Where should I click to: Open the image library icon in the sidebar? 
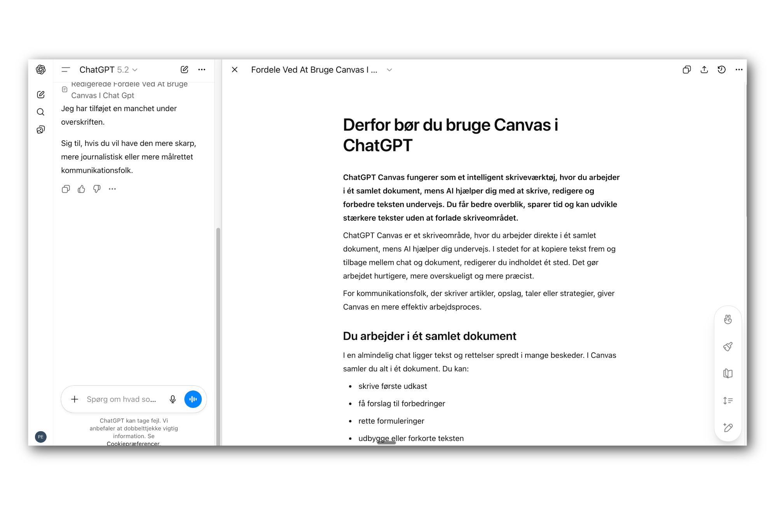[41, 130]
